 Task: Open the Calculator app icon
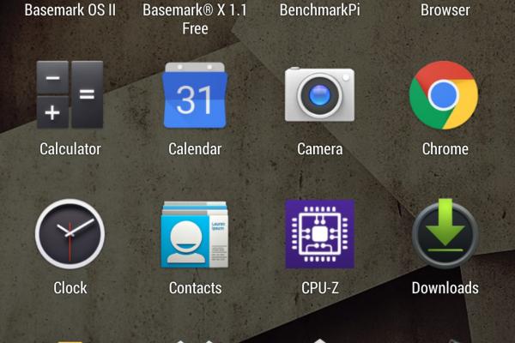pos(70,94)
